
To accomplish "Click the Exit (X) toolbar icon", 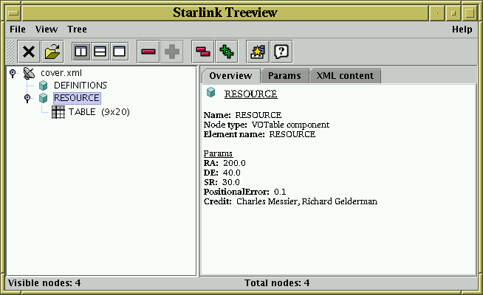I will [x=29, y=52].
